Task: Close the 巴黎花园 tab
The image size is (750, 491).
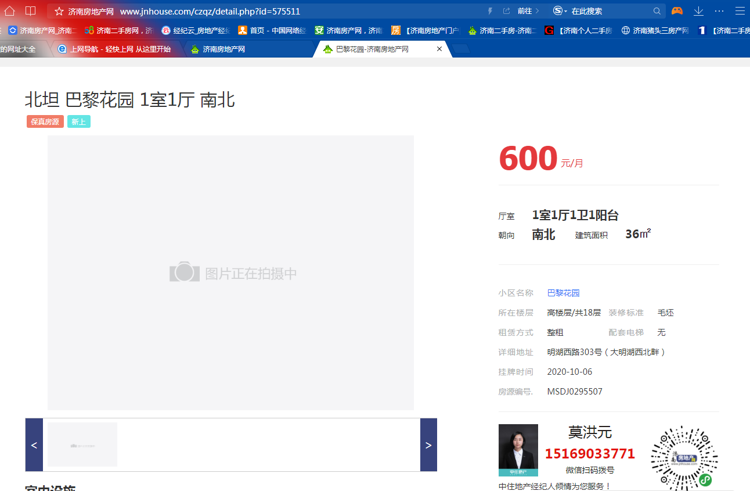Action: (x=439, y=49)
